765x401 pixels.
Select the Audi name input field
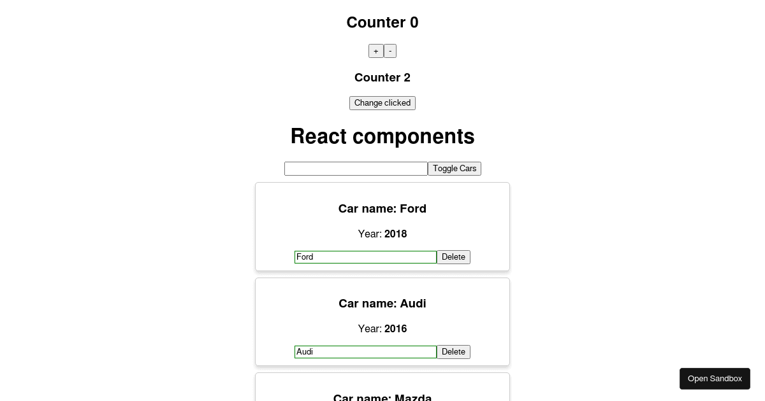tap(365, 352)
